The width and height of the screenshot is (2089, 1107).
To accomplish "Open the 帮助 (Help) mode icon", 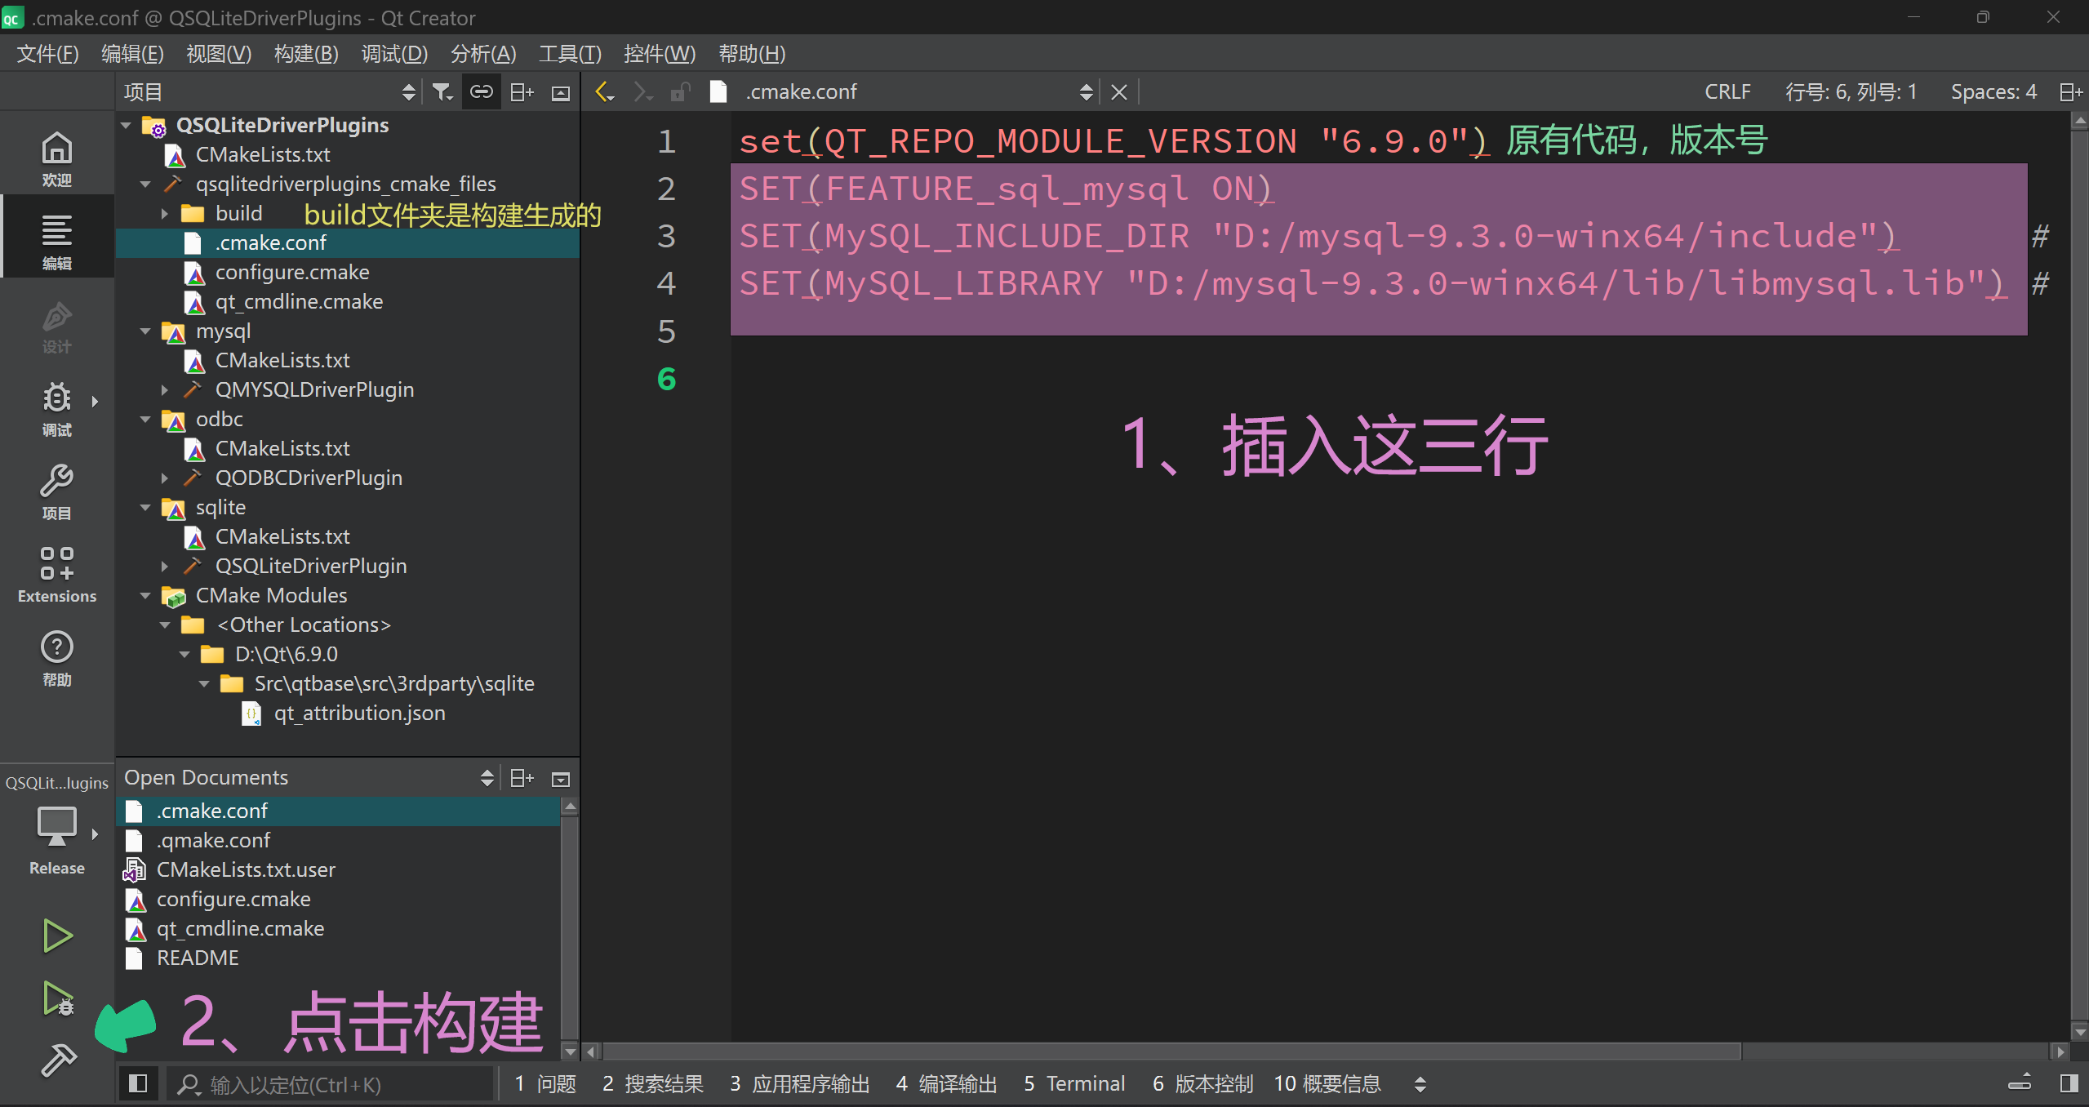I will [x=57, y=657].
